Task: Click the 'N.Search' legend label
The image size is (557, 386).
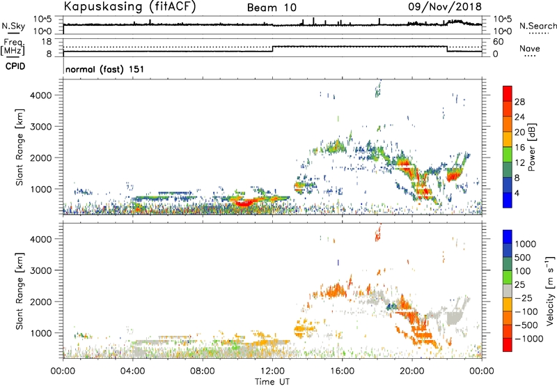Action: click(538, 26)
